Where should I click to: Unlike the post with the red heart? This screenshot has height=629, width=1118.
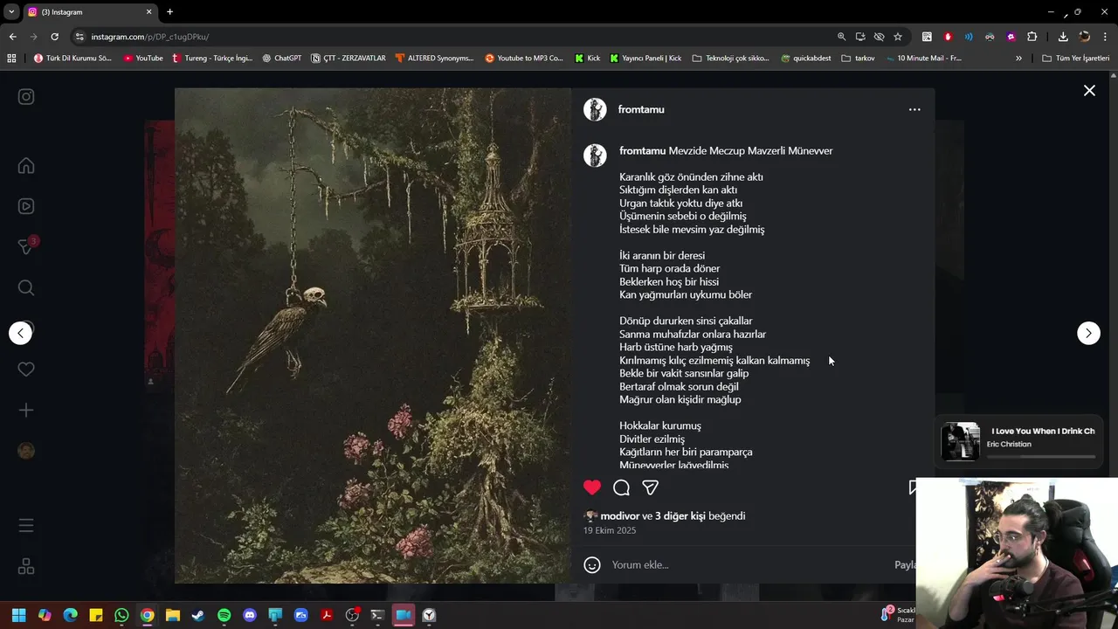click(x=592, y=487)
